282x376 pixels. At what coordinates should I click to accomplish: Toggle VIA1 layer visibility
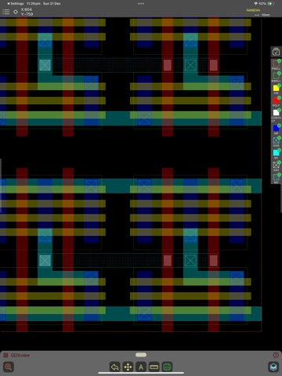pos(276,166)
